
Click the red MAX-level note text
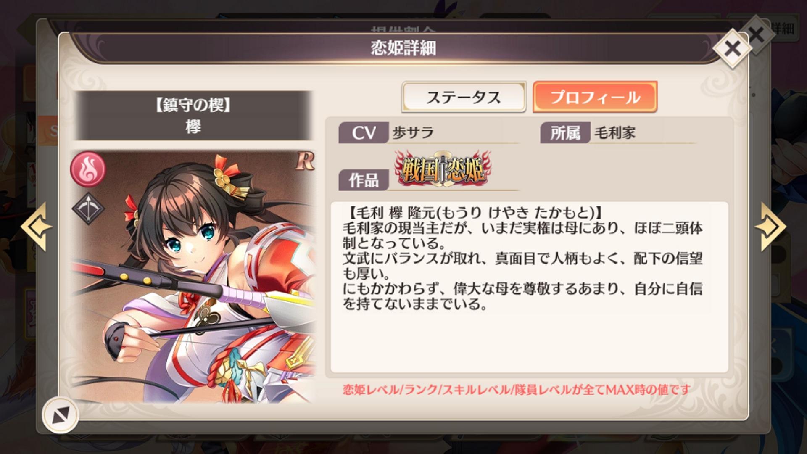(517, 390)
